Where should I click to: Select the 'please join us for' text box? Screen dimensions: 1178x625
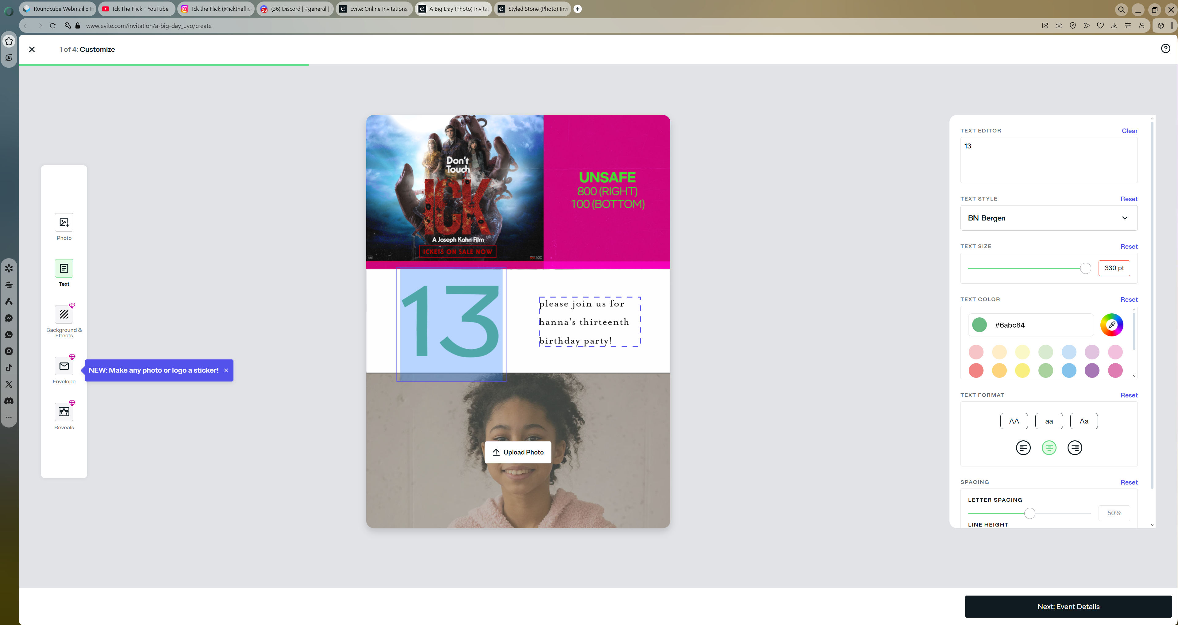[589, 322]
